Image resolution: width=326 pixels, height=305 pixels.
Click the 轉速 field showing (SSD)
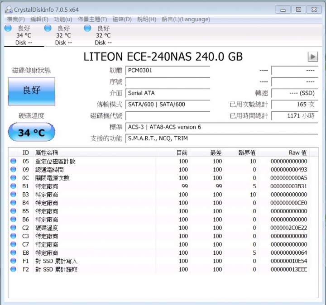[295, 93]
